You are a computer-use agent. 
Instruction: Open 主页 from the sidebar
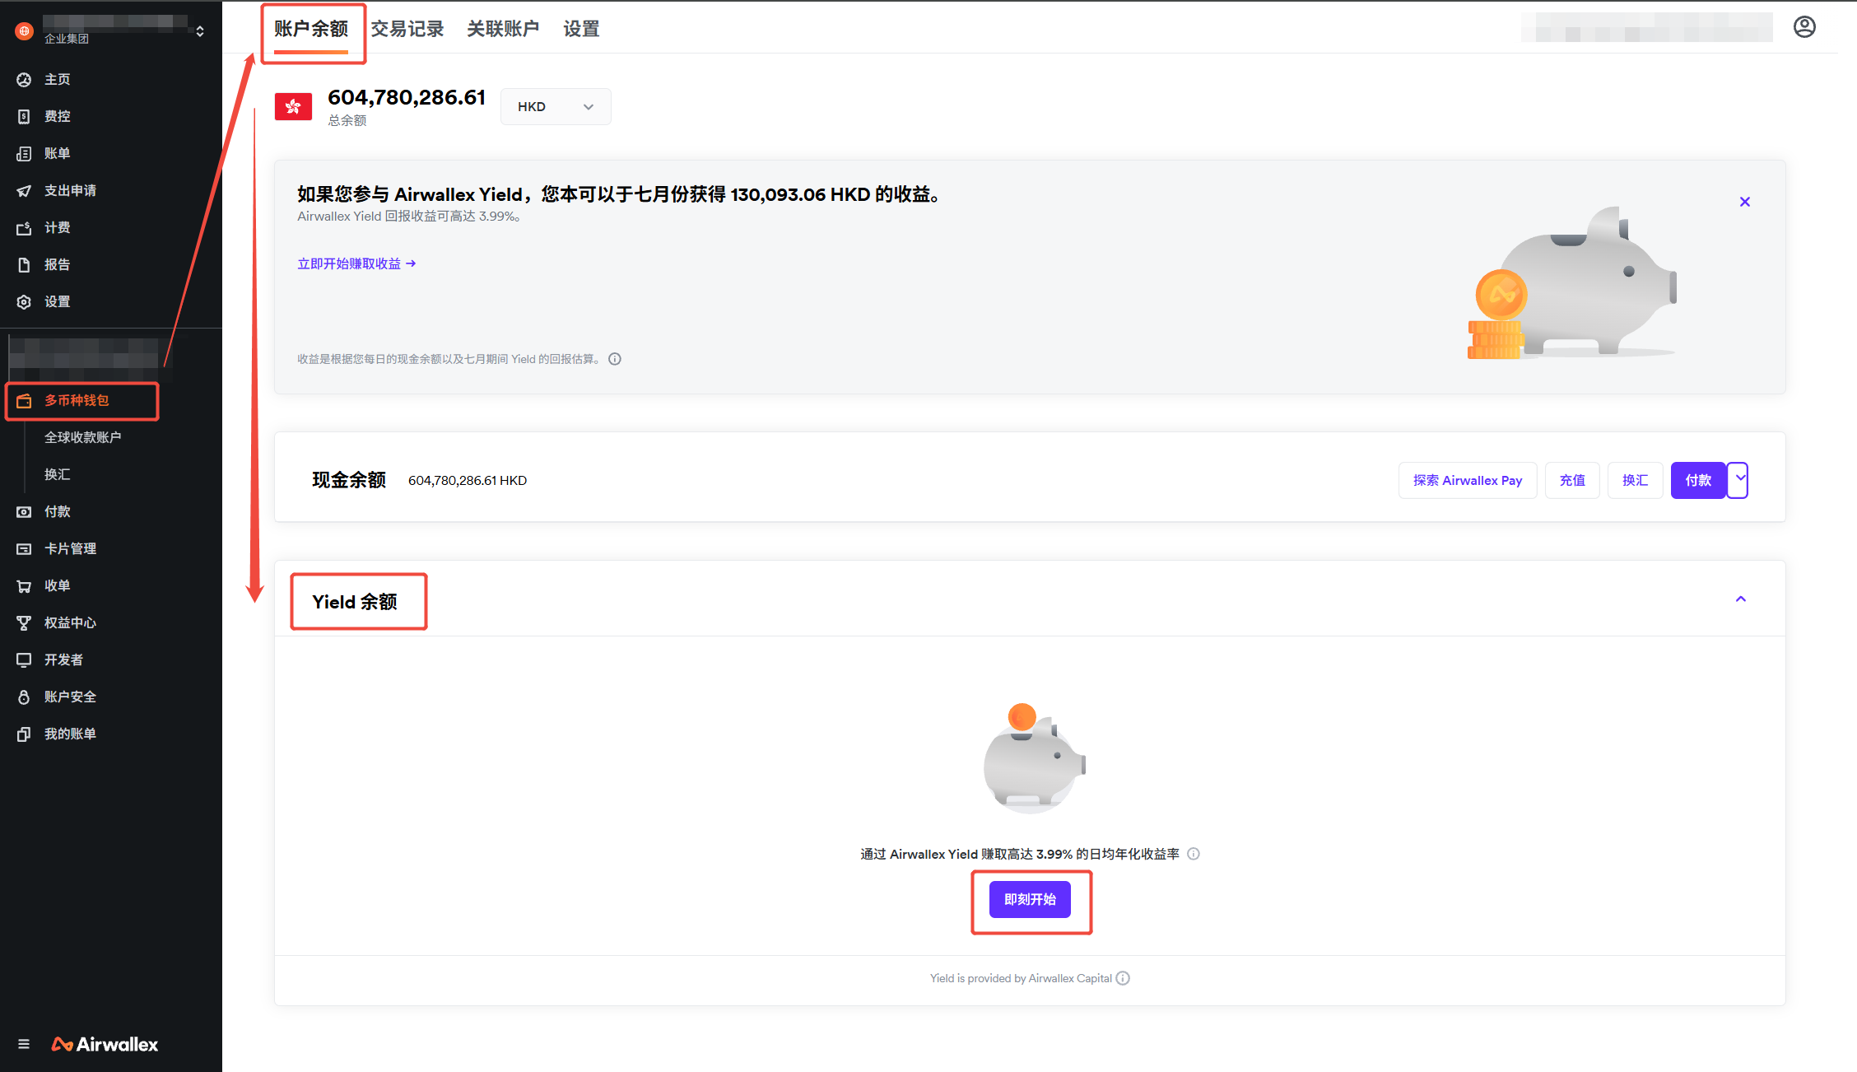tap(57, 79)
